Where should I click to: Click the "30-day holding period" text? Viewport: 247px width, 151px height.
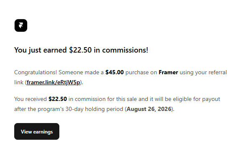click(94, 109)
